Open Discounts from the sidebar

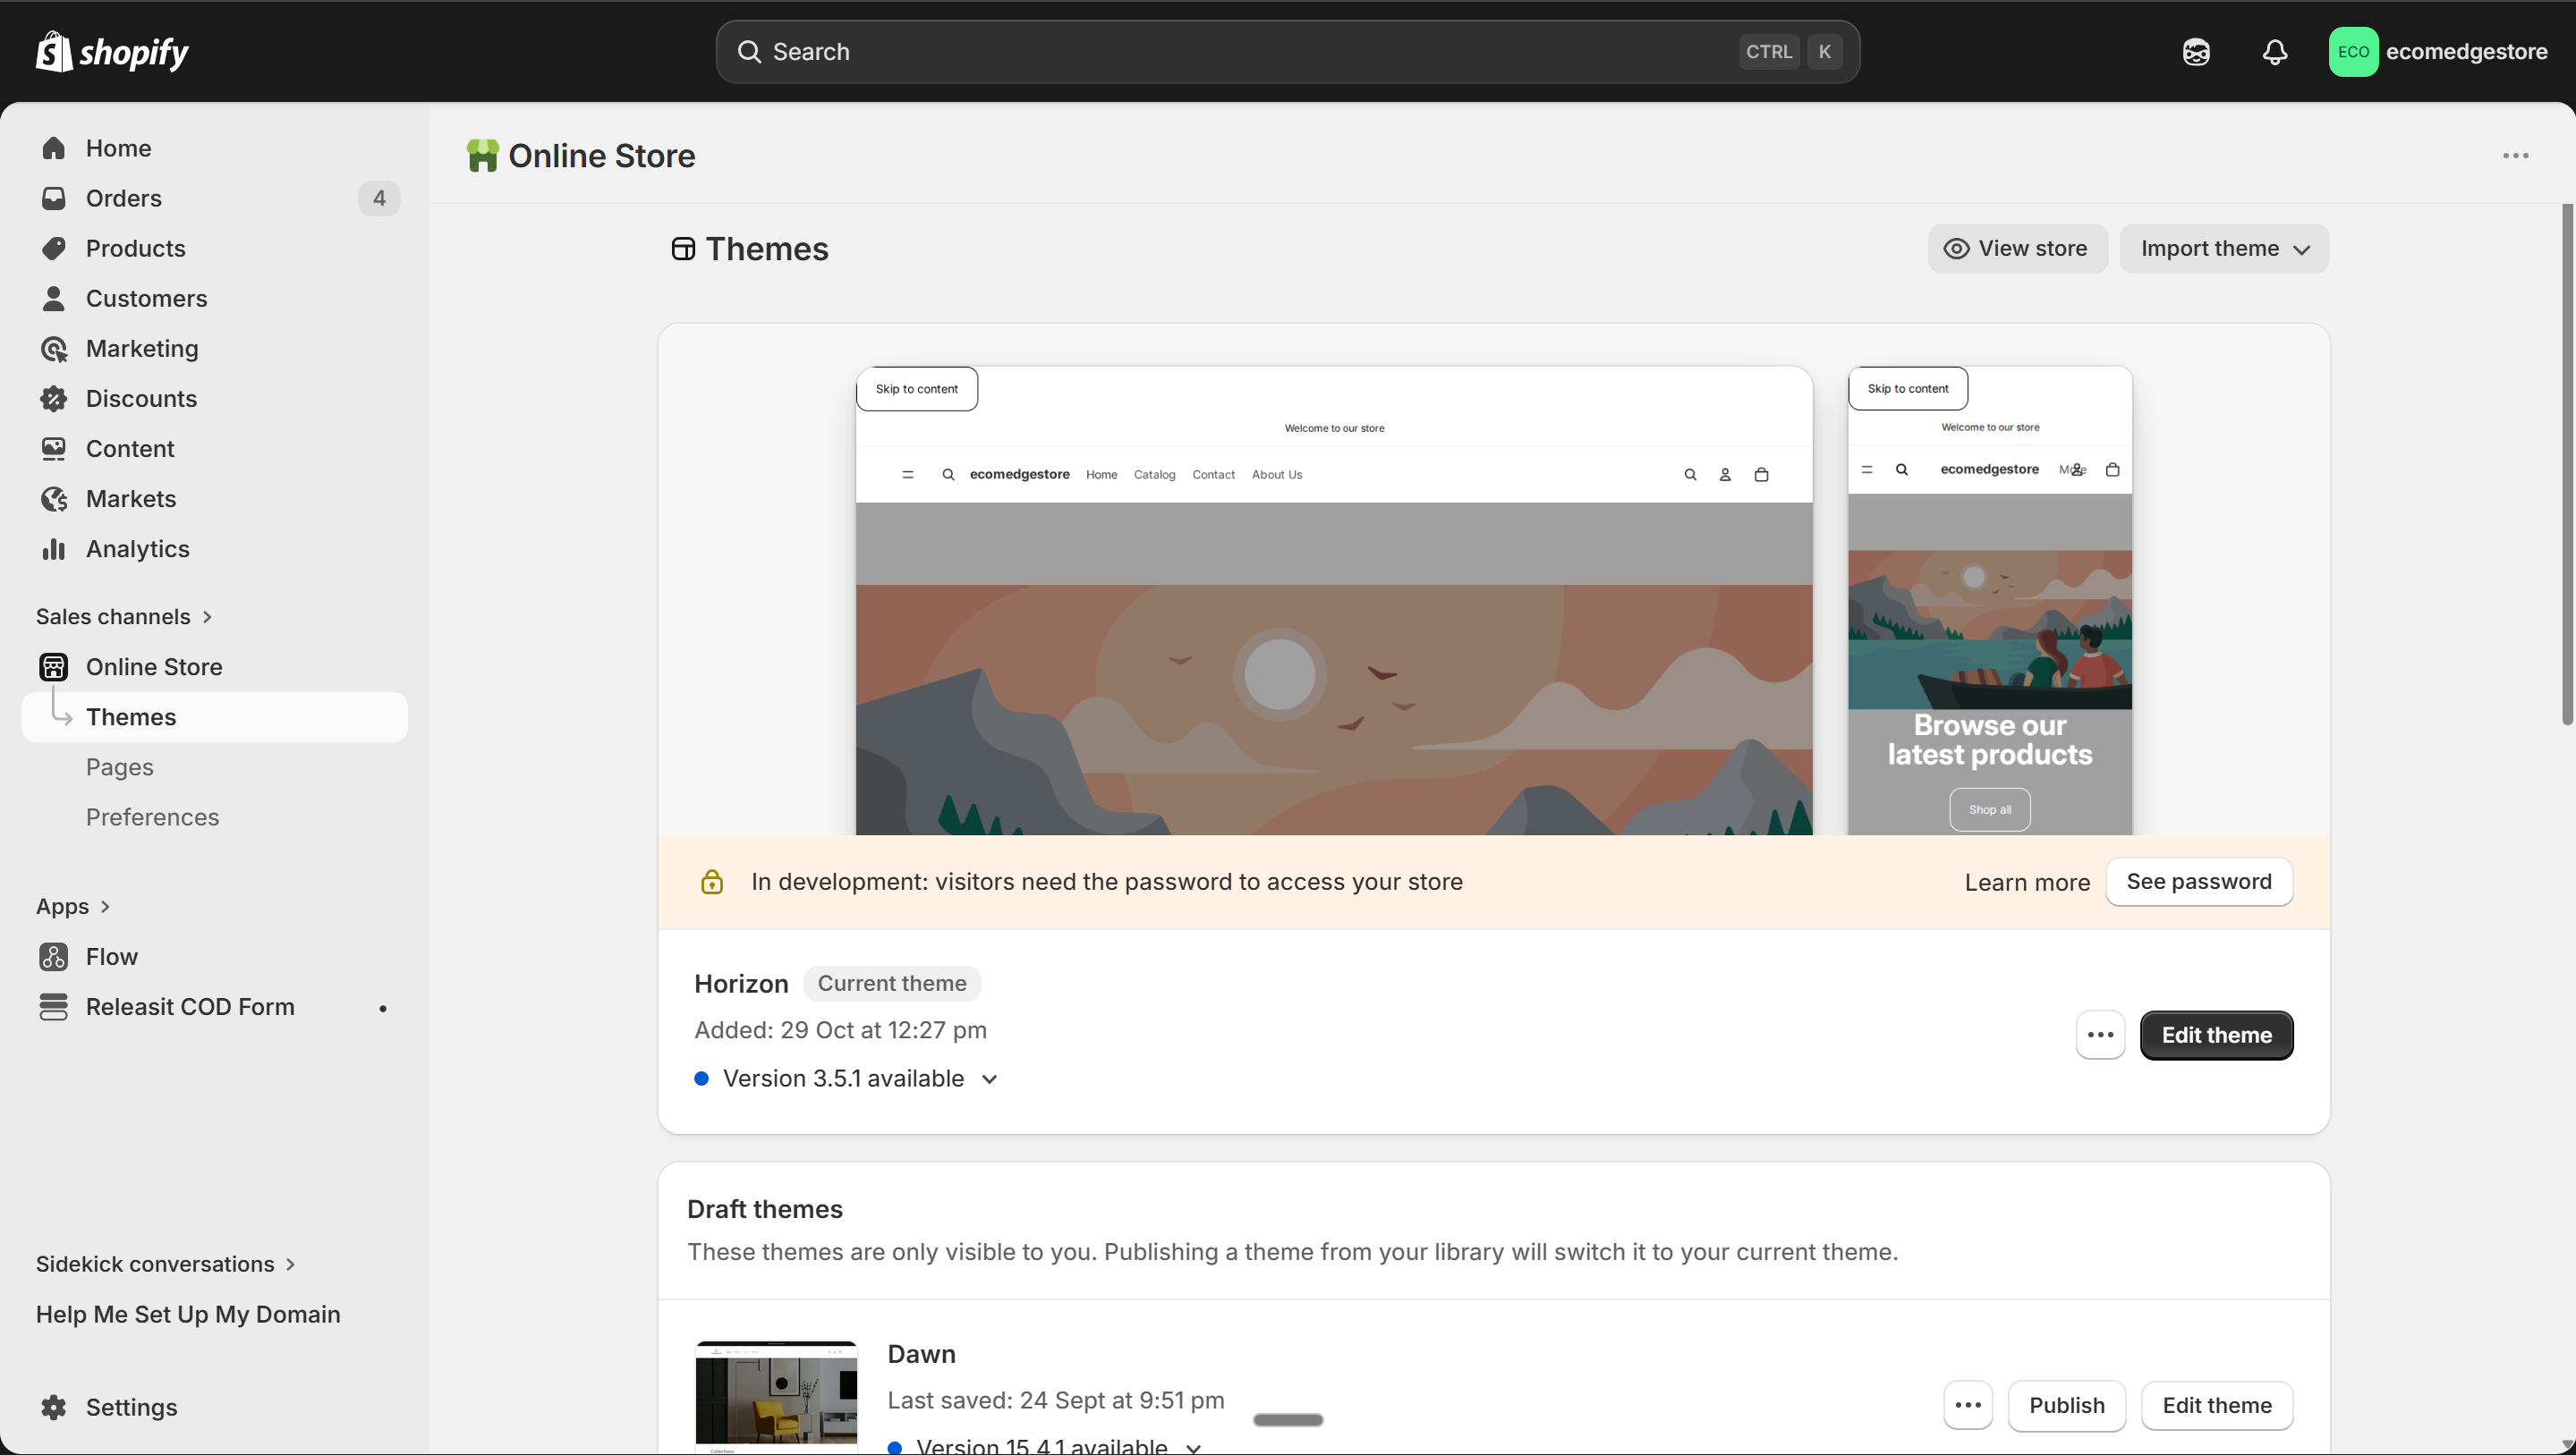[x=141, y=399]
